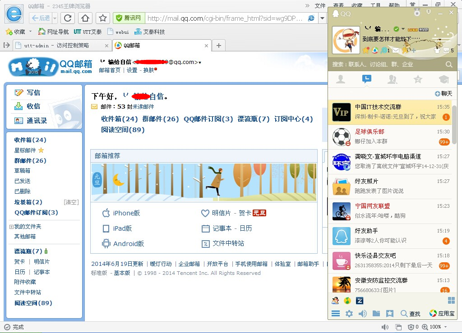The height and width of the screenshot is (333, 462).
Task: Open the QQ main menu button
Action: pos(336,314)
